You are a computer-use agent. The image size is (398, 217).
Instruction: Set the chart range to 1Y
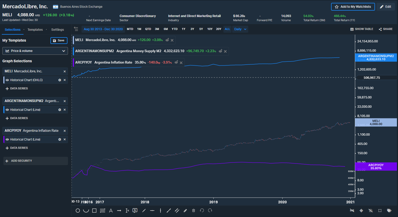[x=183, y=29]
